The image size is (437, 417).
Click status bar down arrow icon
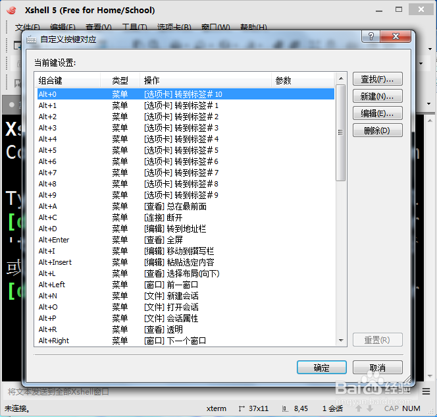coord(370,408)
